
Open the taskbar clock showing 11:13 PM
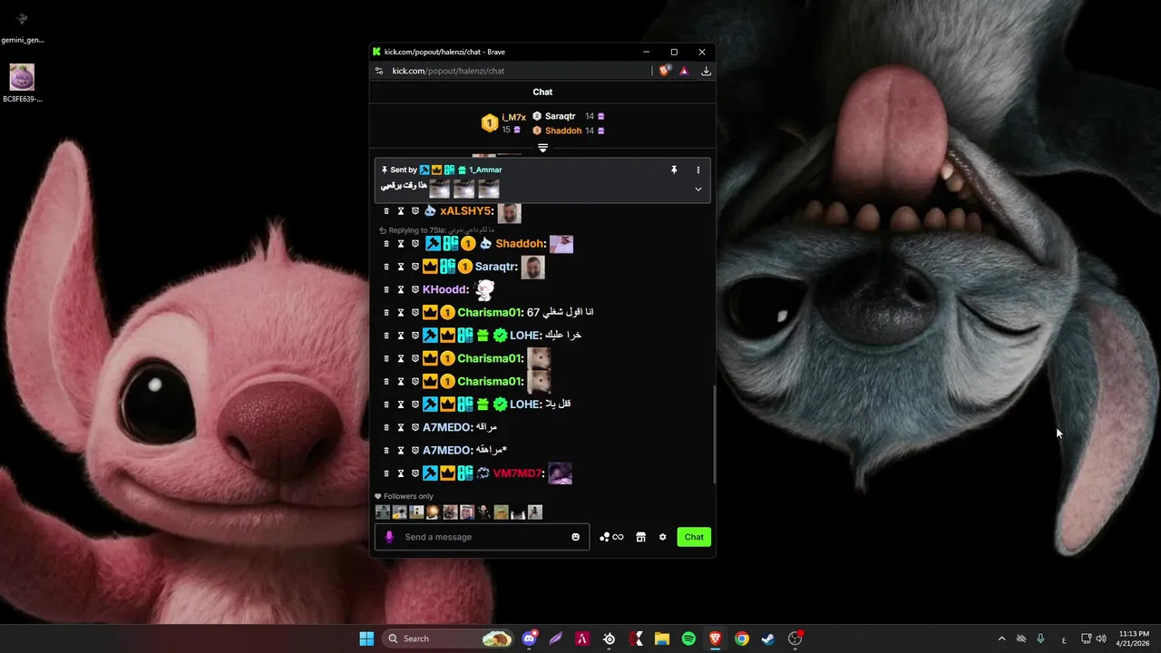point(1134,638)
